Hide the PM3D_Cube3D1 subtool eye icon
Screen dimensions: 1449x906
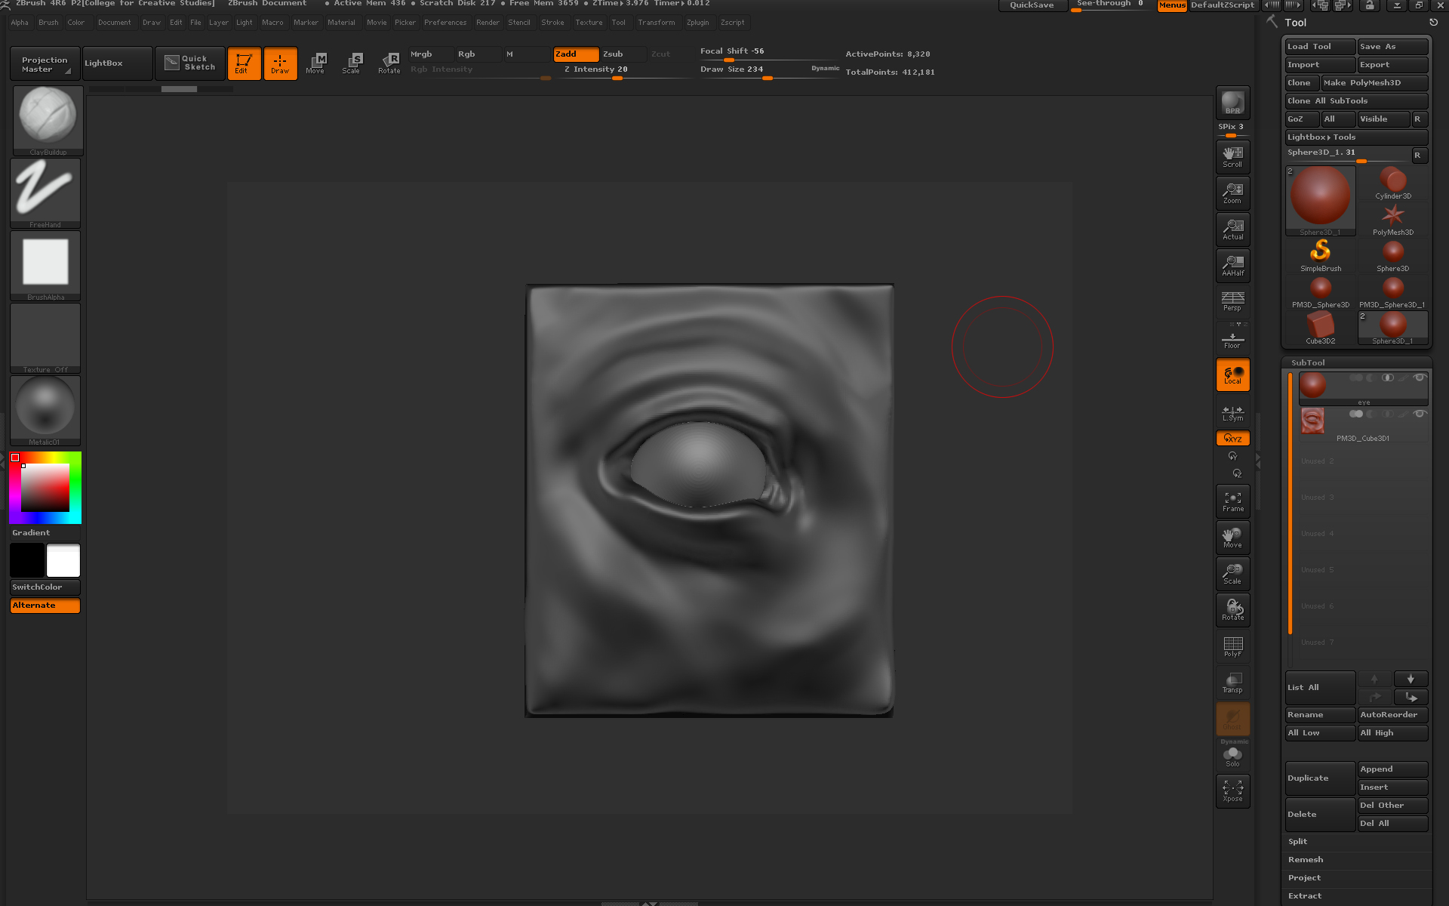coord(1420,414)
